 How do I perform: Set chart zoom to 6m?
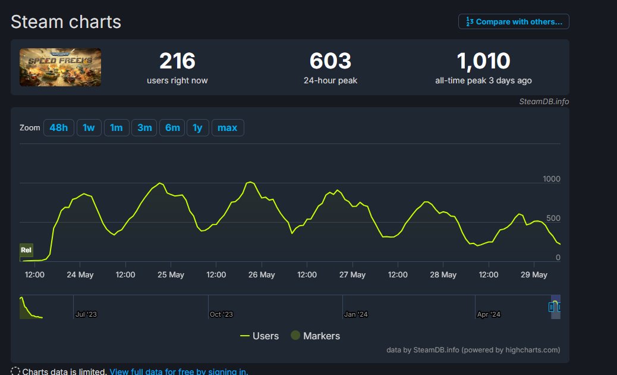(x=172, y=127)
